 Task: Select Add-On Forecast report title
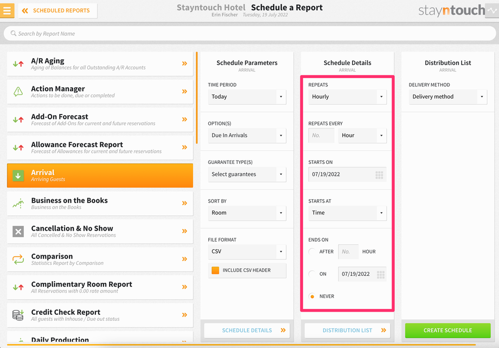coord(60,117)
